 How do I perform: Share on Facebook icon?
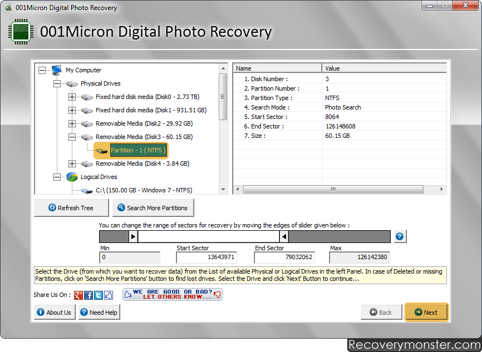88,295
